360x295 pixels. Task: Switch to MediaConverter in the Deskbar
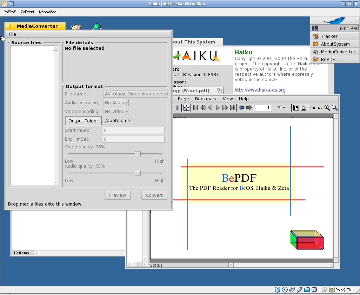pos(334,52)
